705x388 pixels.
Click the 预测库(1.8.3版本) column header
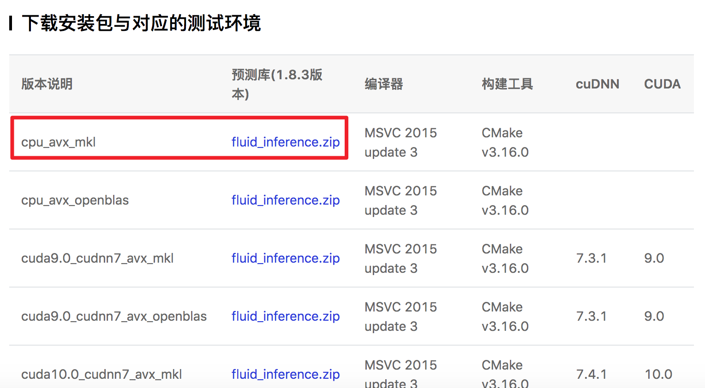(277, 84)
